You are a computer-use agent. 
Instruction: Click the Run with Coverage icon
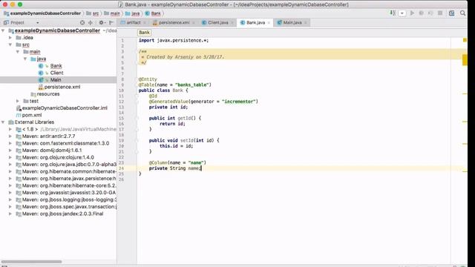click(430, 13)
